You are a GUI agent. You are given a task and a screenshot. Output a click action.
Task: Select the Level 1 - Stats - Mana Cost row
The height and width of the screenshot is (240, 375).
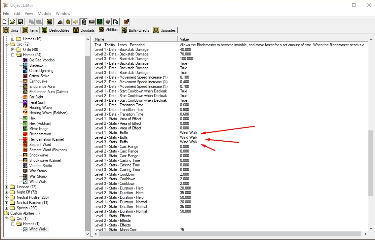click(x=231, y=230)
